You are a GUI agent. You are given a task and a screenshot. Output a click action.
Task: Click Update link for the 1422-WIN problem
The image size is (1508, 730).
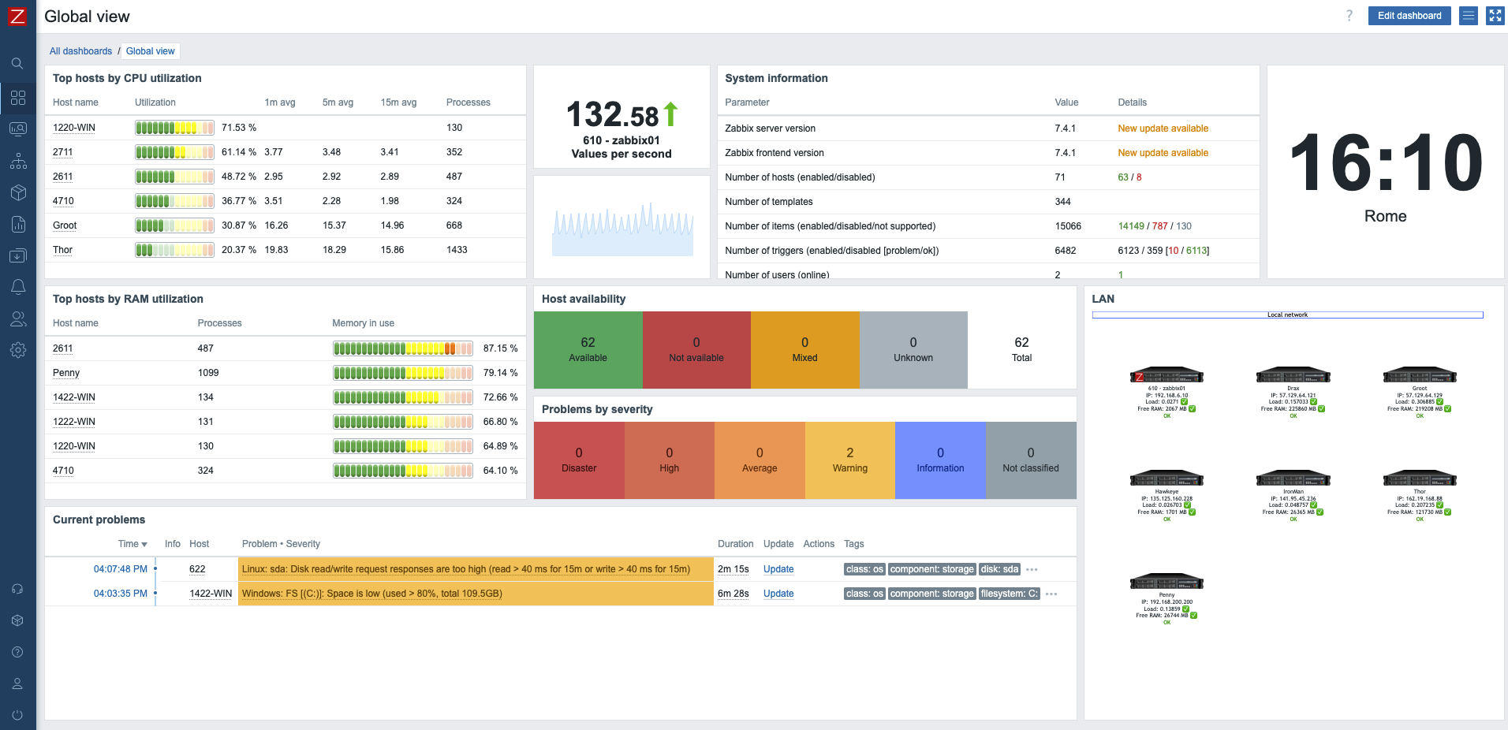click(x=778, y=594)
